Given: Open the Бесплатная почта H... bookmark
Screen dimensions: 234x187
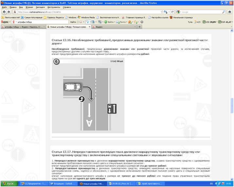Looking at the screenshot, I should pyautogui.click(x=109, y=17).
